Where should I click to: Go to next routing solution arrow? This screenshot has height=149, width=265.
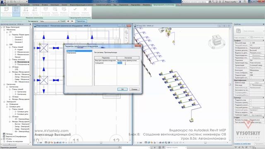click(x=72, y=21)
